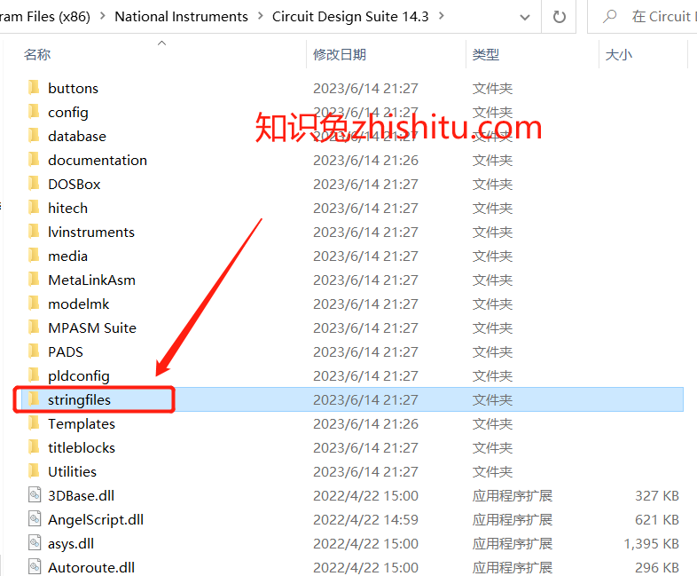Select the pldconfig folder name
Image resolution: width=697 pixels, height=576 pixels.
pyautogui.click(x=79, y=376)
